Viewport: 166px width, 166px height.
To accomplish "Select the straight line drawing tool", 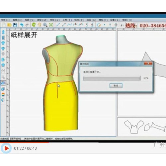I will pyautogui.click(x=58, y=25).
